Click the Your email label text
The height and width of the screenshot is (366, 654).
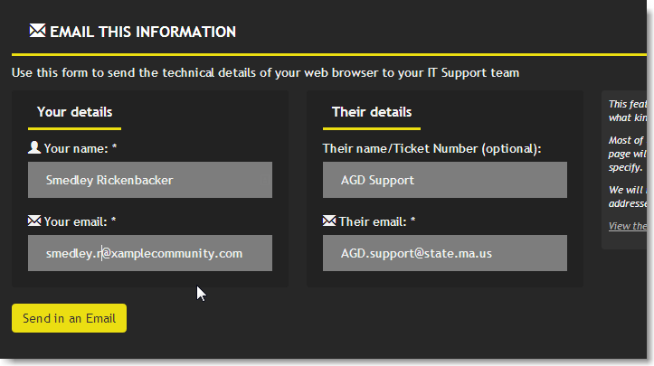(x=80, y=221)
